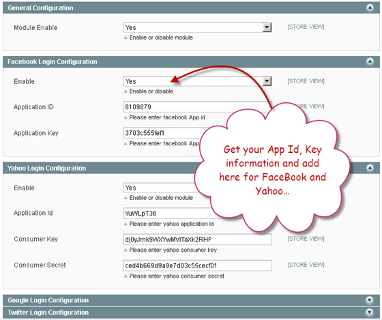This screenshot has width=382, height=320.
Task: Click the 'Please enter facebook App id' hint
Action: [x=167, y=117]
